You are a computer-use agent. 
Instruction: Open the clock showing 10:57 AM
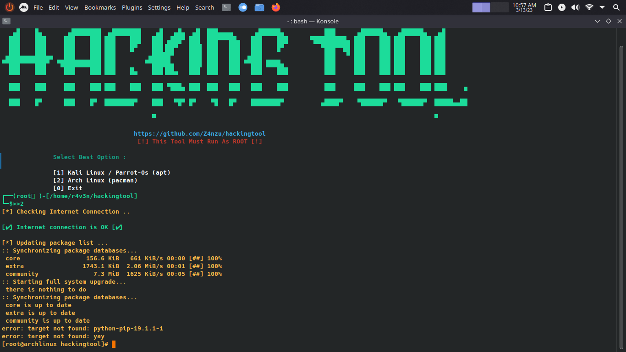click(x=524, y=7)
